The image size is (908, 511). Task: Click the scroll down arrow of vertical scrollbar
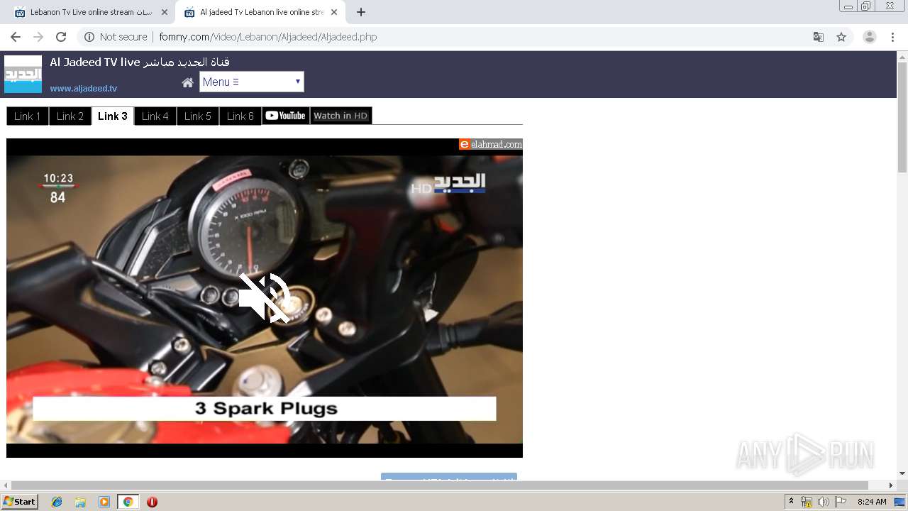[902, 473]
